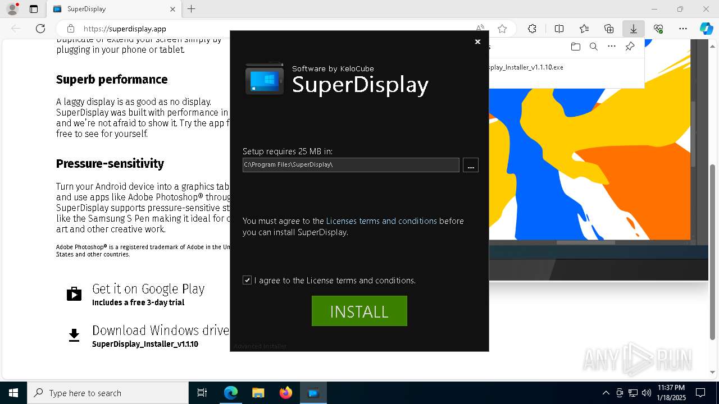Open Windows Start menu
Screen dimensions: 719x404
[13, 393]
